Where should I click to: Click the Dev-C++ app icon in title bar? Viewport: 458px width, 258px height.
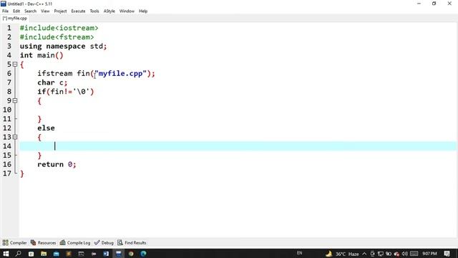pos(4,4)
